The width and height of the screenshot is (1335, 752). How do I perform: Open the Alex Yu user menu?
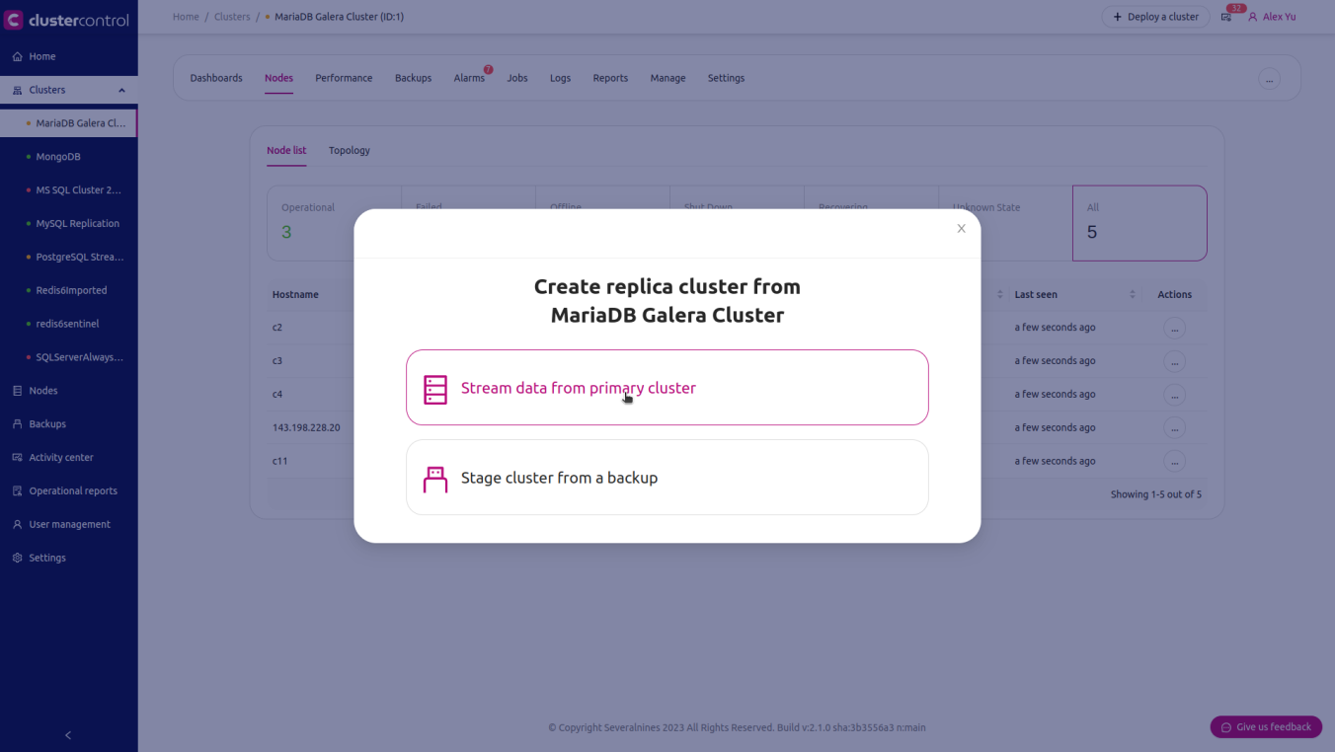(x=1272, y=17)
